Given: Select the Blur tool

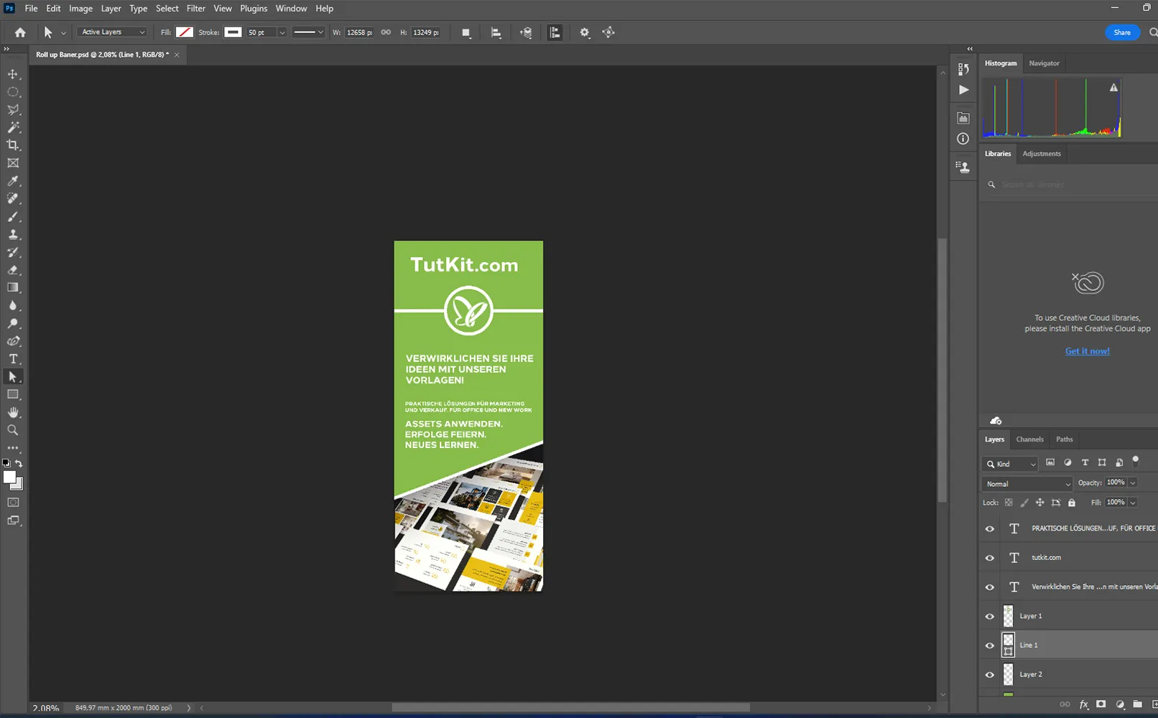Looking at the screenshot, I should coord(13,305).
